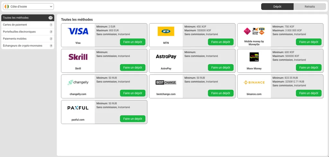Click the MTN logo

[x=166, y=31]
